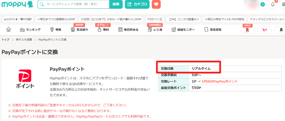This screenshot has height=121, width=285.
Task: Click the まずはここ badge above 無料
Action: pyautogui.click(x=103, y=25)
